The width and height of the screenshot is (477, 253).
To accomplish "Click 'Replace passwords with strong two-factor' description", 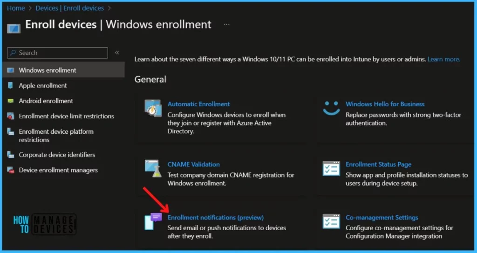I will (403, 119).
